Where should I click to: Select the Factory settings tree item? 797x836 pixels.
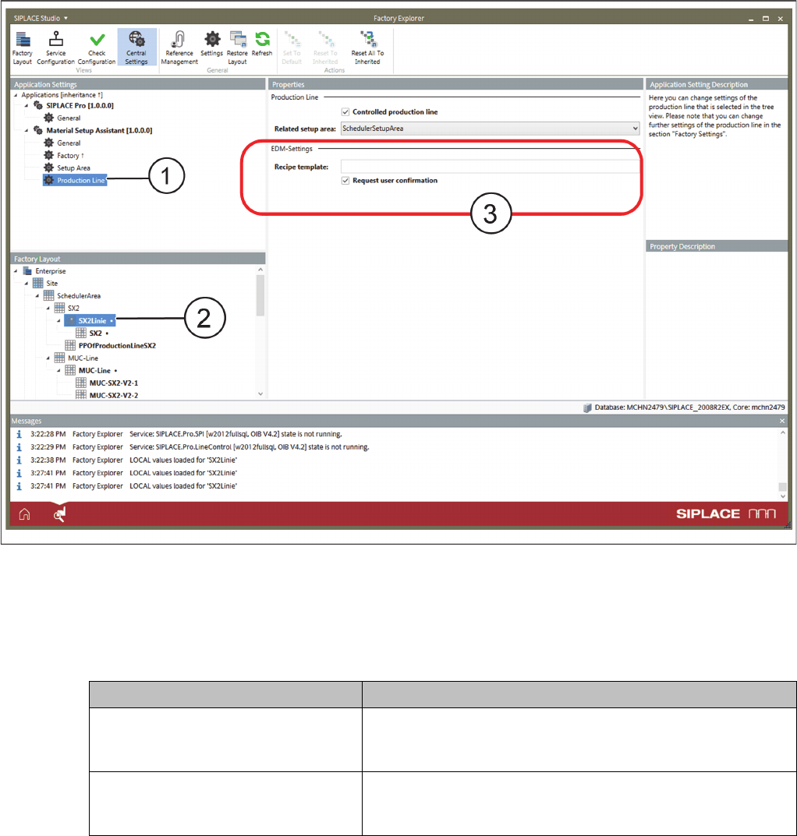point(70,156)
